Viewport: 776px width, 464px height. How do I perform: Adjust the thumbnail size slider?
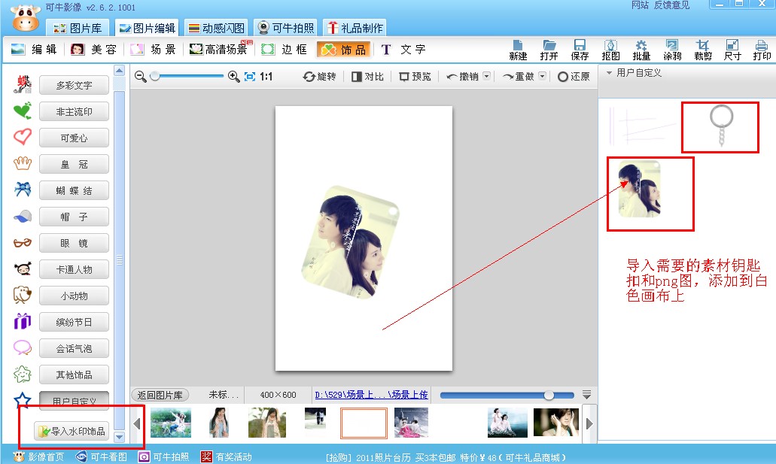tap(549, 395)
